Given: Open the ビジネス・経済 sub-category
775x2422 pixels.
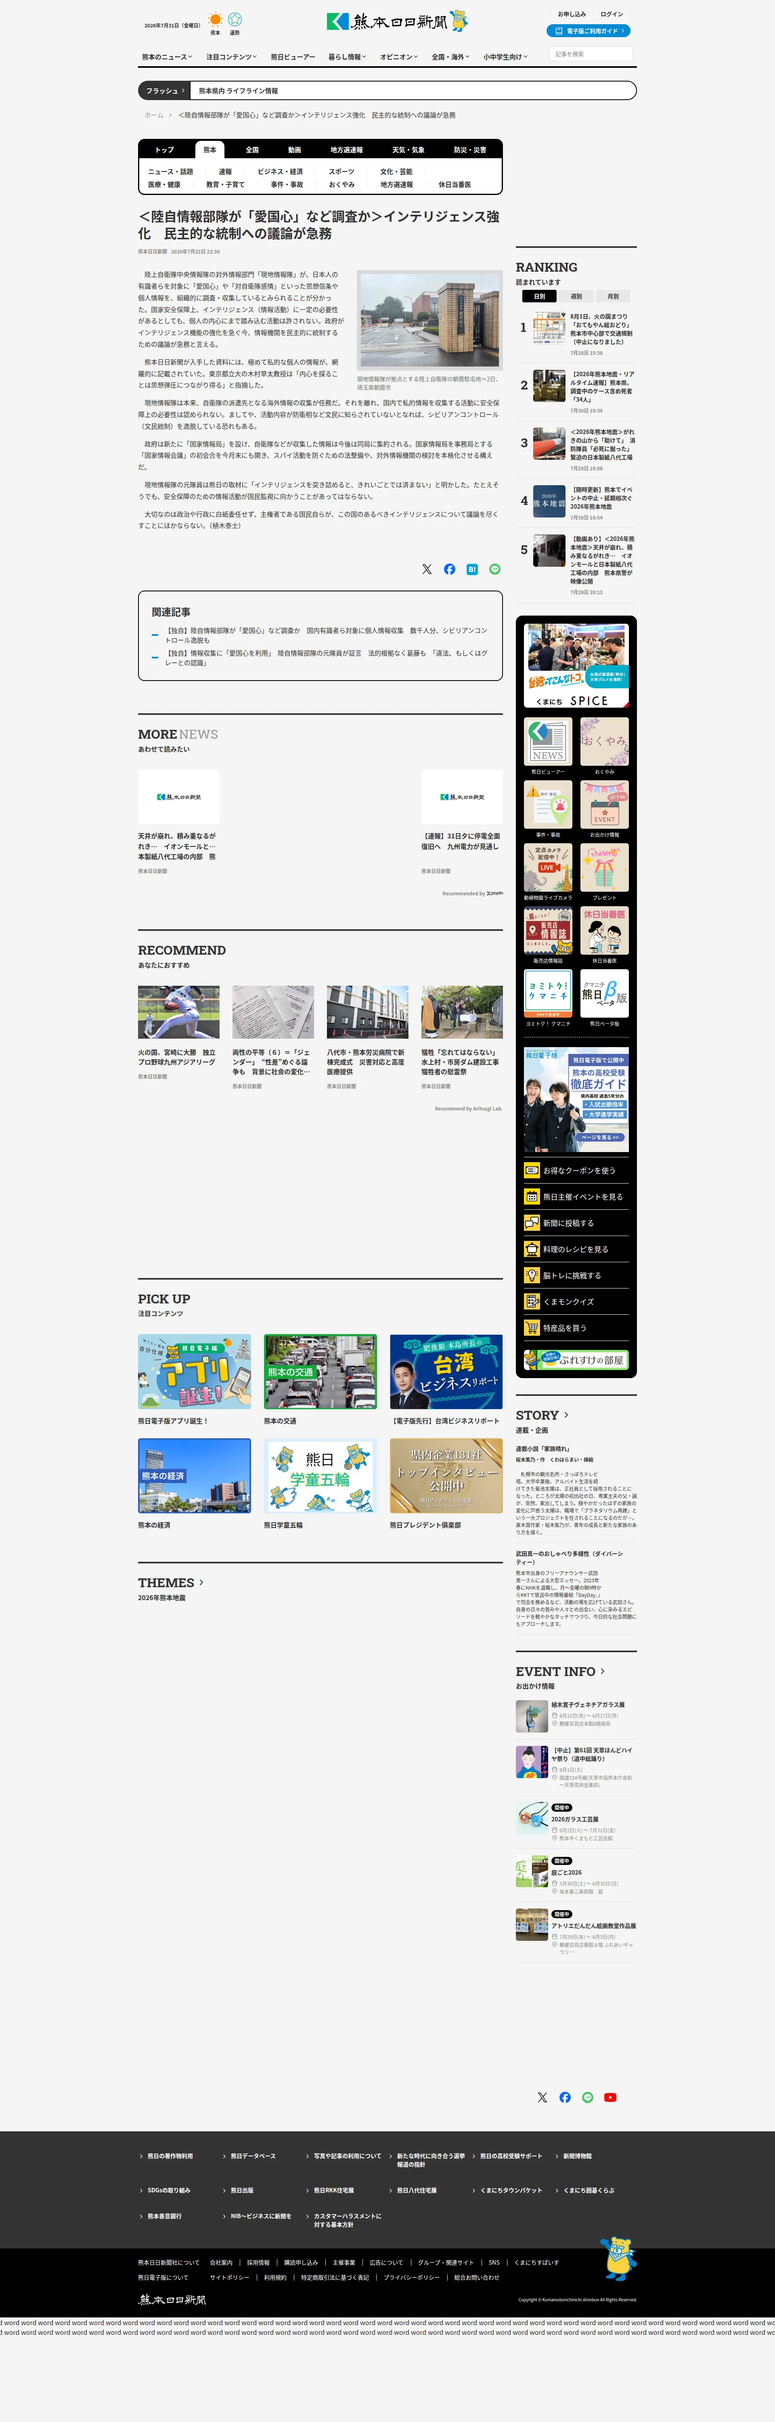Looking at the screenshot, I should (280, 172).
